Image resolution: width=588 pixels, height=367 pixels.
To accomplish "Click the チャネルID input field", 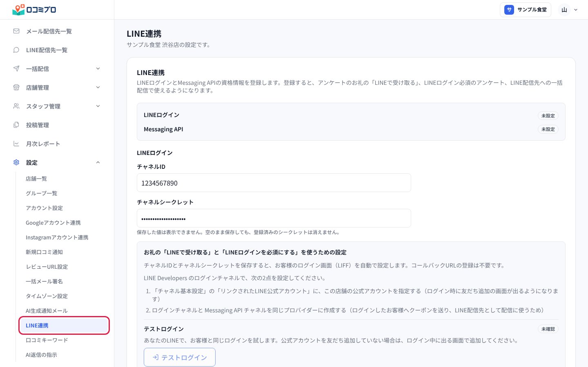I will tap(274, 183).
